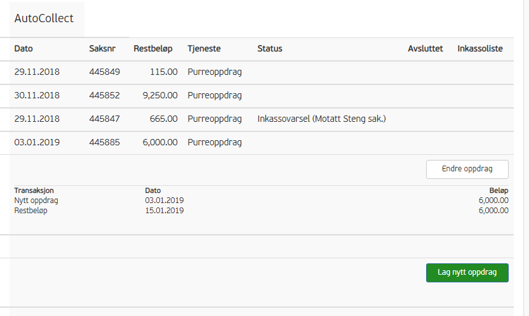
Task: Click the Status column header
Action: point(270,49)
